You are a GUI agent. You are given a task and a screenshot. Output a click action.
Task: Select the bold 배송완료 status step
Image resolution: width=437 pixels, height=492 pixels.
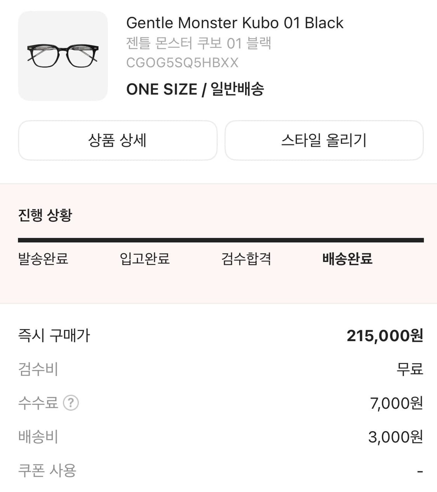[347, 259]
